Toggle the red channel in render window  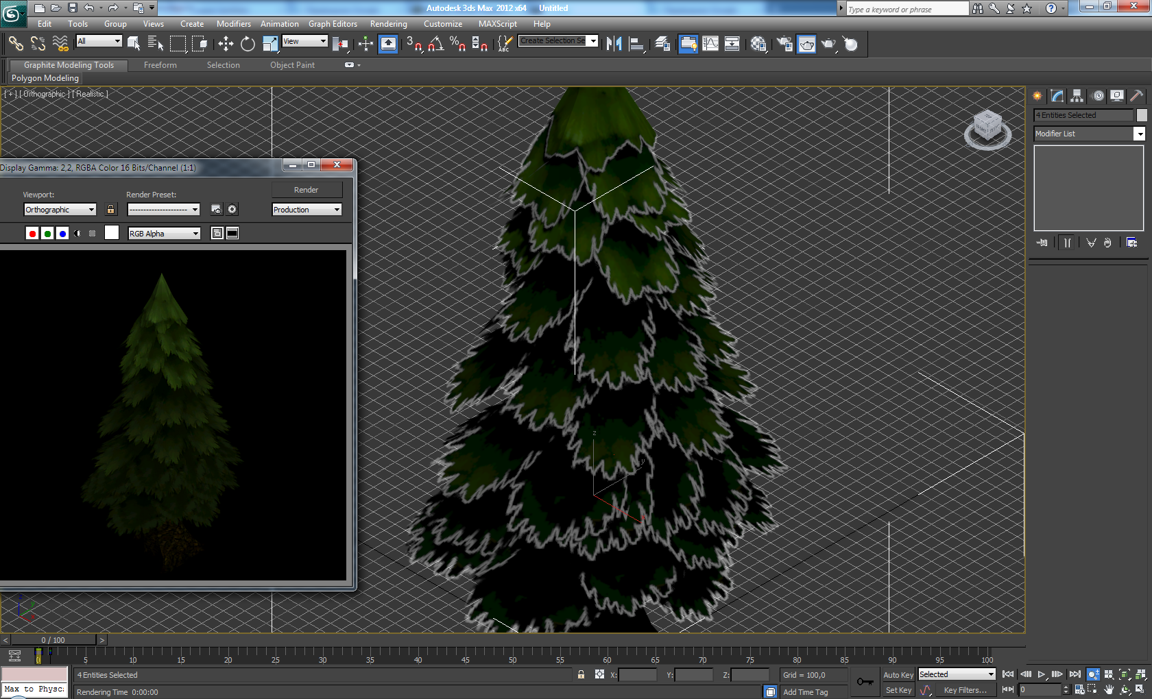pyautogui.click(x=32, y=234)
